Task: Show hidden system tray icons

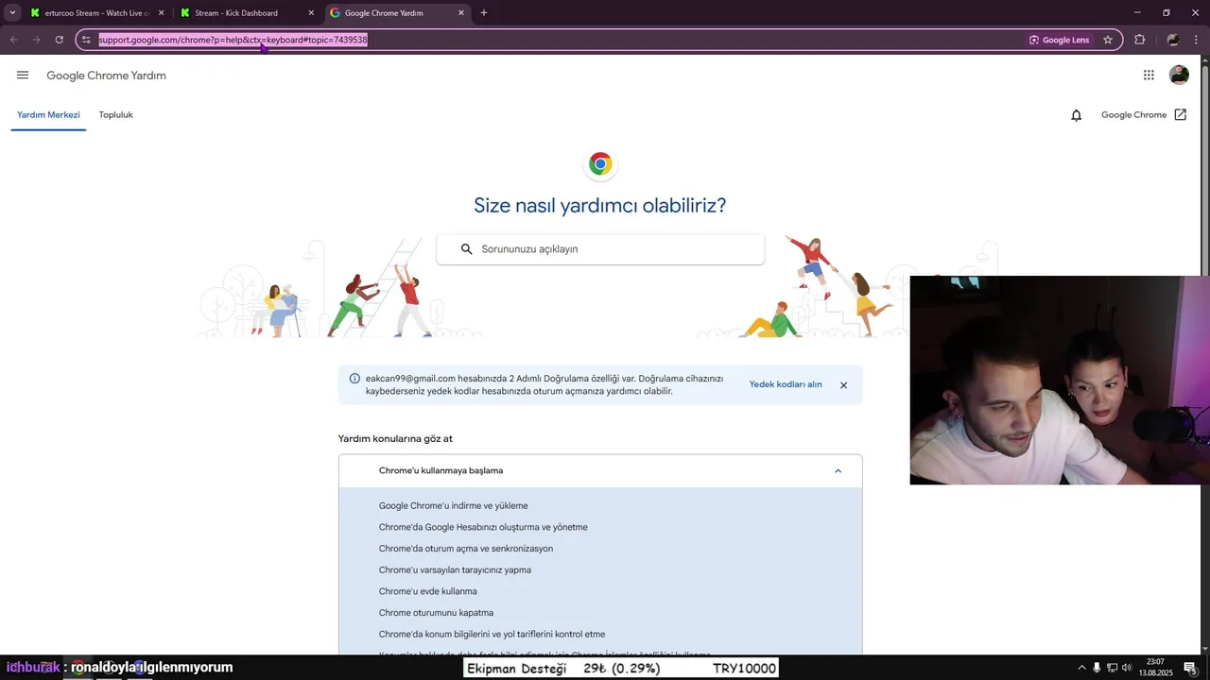Action: coord(1081,668)
